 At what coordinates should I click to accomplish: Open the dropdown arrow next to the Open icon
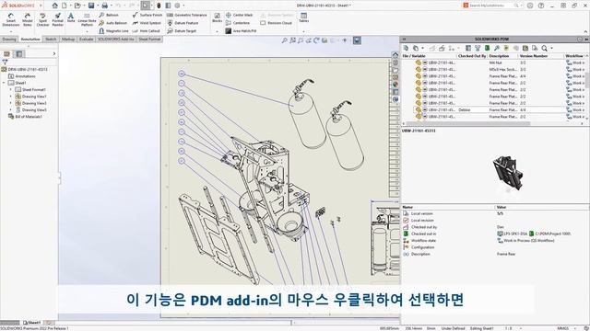click(85, 6)
